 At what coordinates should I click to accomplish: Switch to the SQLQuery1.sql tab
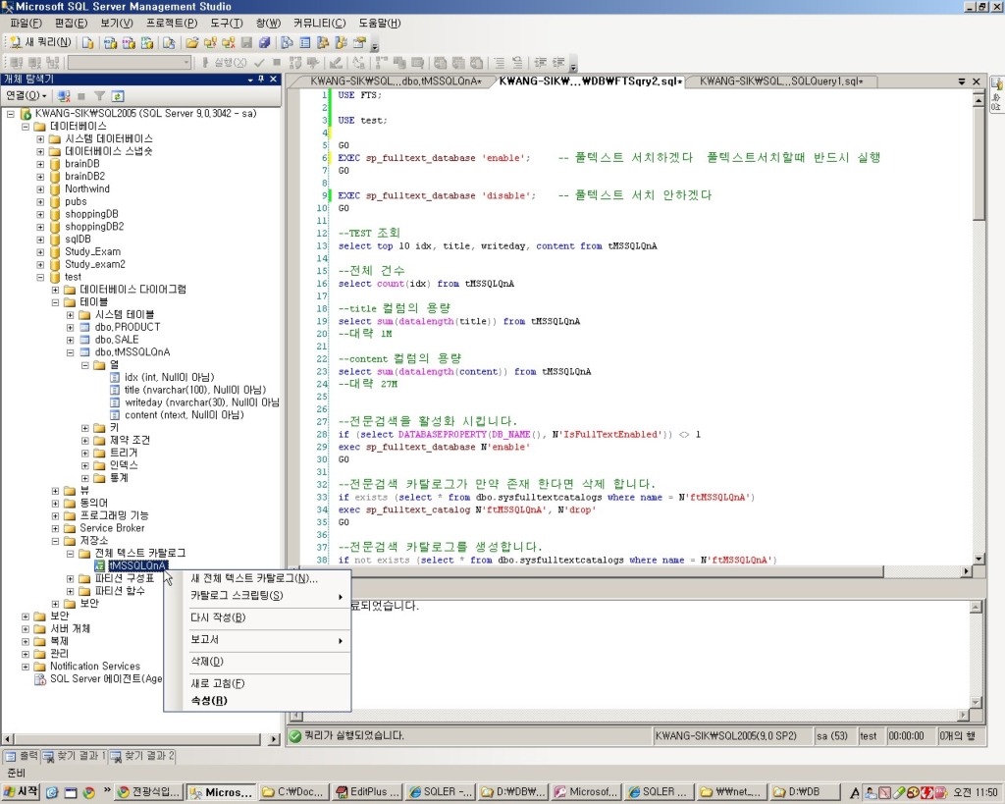pyautogui.click(x=780, y=81)
